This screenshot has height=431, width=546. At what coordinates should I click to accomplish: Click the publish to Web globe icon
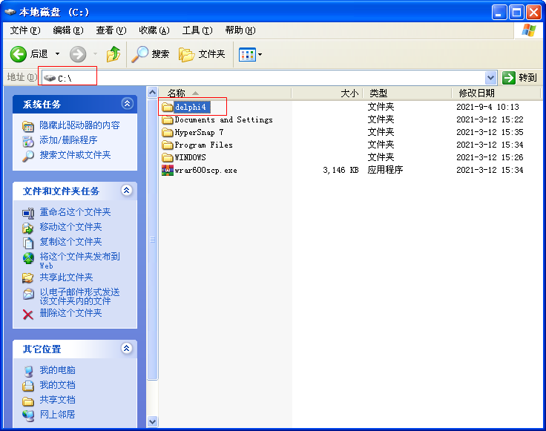(28, 258)
